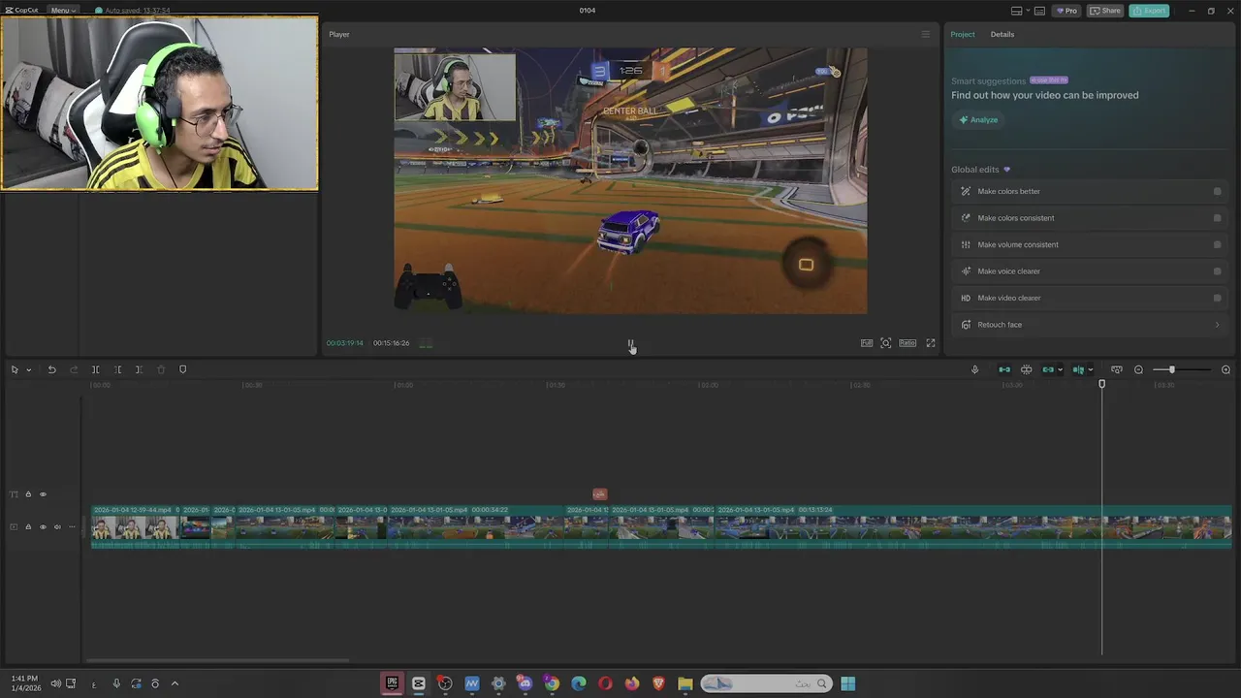Image resolution: width=1241 pixels, height=698 pixels.
Task: Click the marker shield icon in timeline toolbar
Action: (x=183, y=369)
